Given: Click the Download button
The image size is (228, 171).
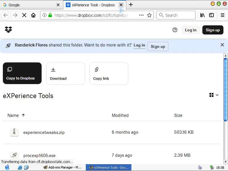Looking at the screenshot, I should pyautogui.click(x=66, y=74).
